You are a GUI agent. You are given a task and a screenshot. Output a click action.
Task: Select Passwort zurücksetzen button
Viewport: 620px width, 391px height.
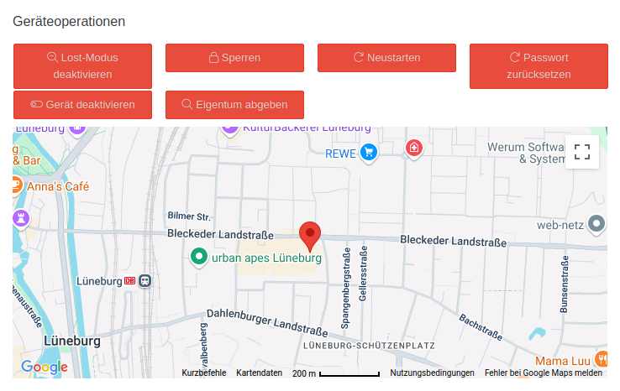538,66
